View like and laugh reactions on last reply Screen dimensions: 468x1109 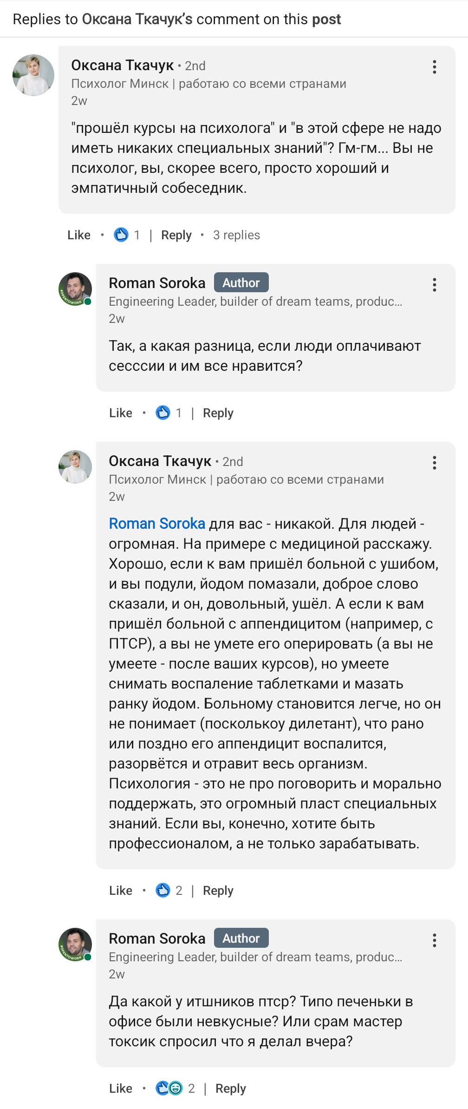169,1088
